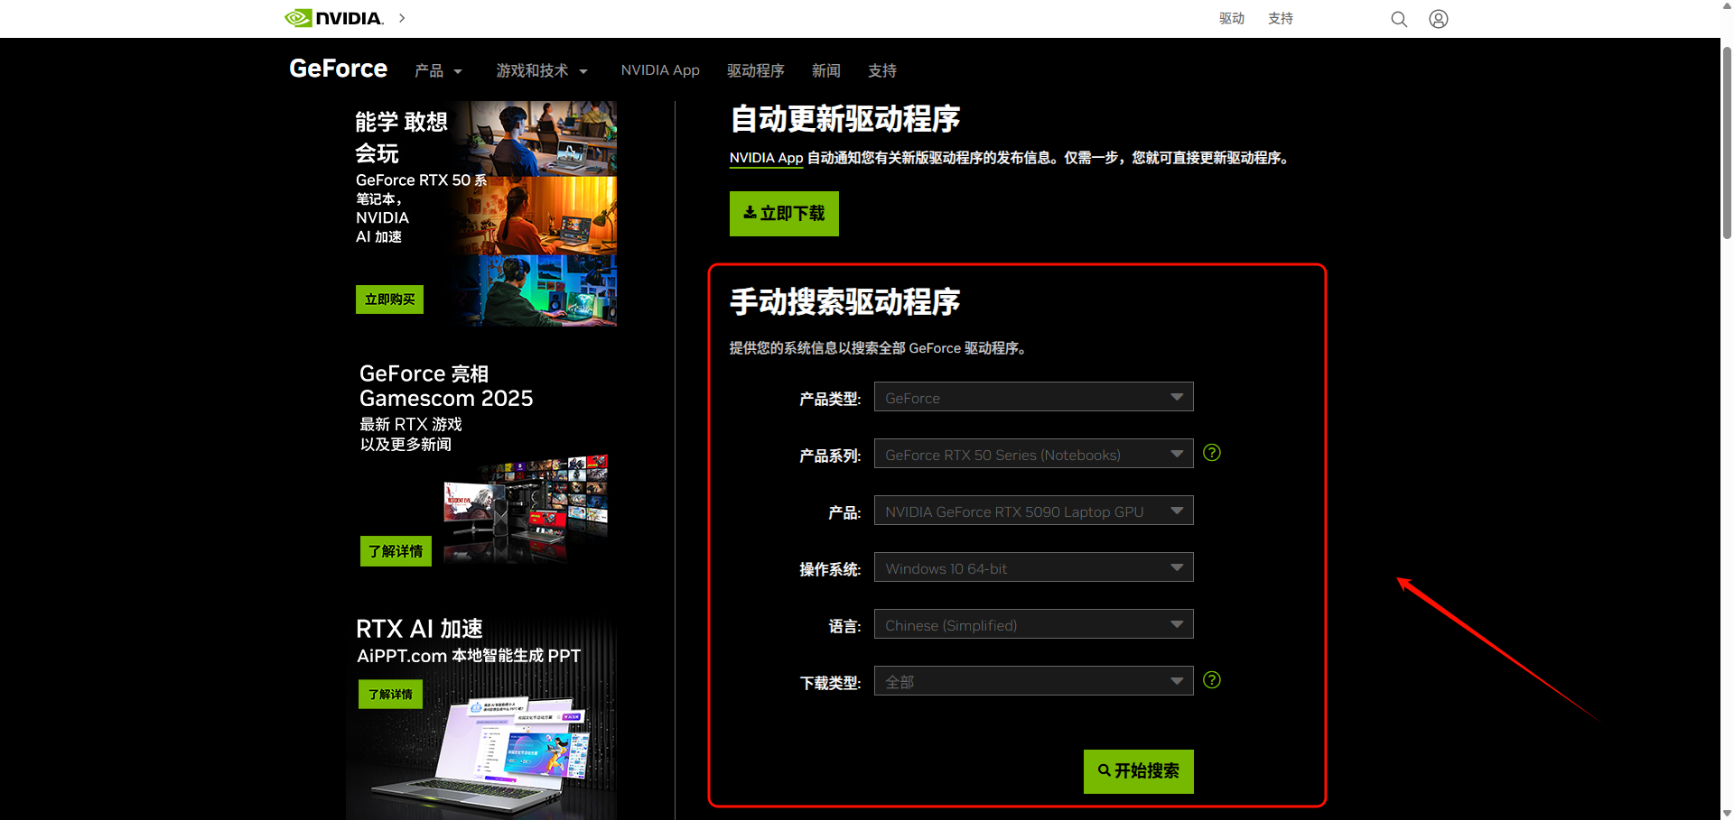The width and height of the screenshot is (1734, 820).
Task: Open the 语言 dropdown
Action: pyautogui.click(x=1033, y=624)
